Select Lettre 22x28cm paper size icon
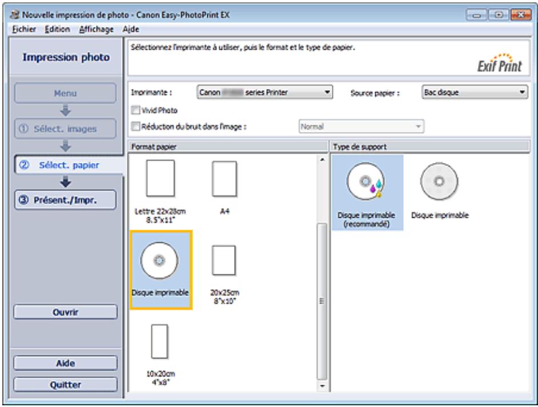The image size is (538, 407). (160, 178)
